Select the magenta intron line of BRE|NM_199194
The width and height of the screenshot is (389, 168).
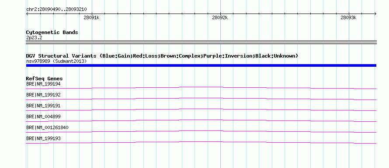coord(201,88)
